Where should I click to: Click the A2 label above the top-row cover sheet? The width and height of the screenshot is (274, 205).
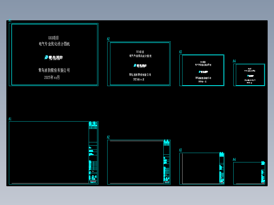[x=108, y=39]
